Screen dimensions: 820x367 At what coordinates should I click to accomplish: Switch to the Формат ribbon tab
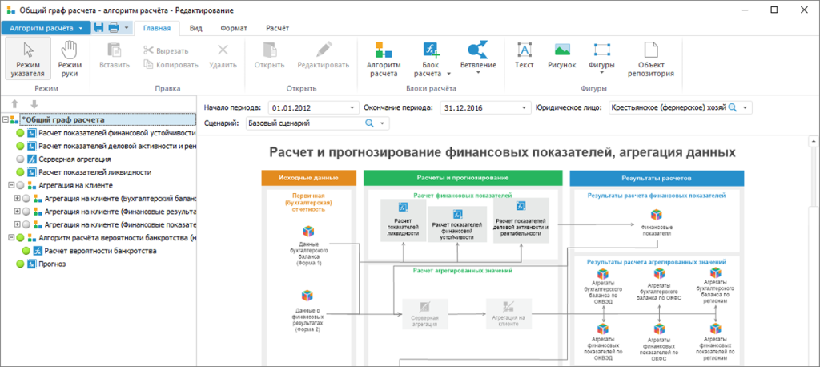[x=235, y=28]
